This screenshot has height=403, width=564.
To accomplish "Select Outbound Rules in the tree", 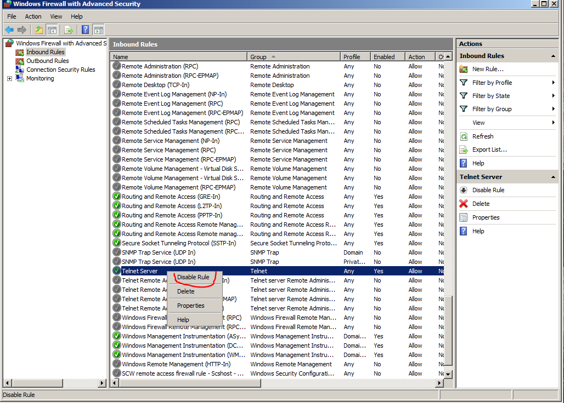I will [x=48, y=61].
